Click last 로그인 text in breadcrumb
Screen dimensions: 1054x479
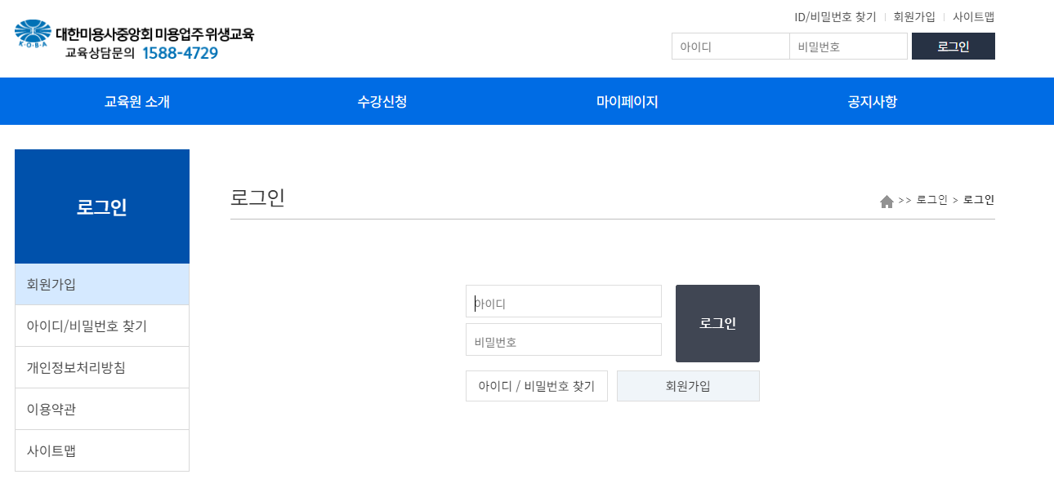pyautogui.click(x=979, y=200)
